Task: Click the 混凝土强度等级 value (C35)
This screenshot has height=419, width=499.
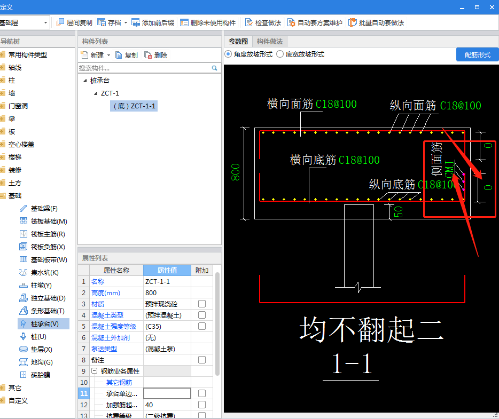Action: click(167, 327)
